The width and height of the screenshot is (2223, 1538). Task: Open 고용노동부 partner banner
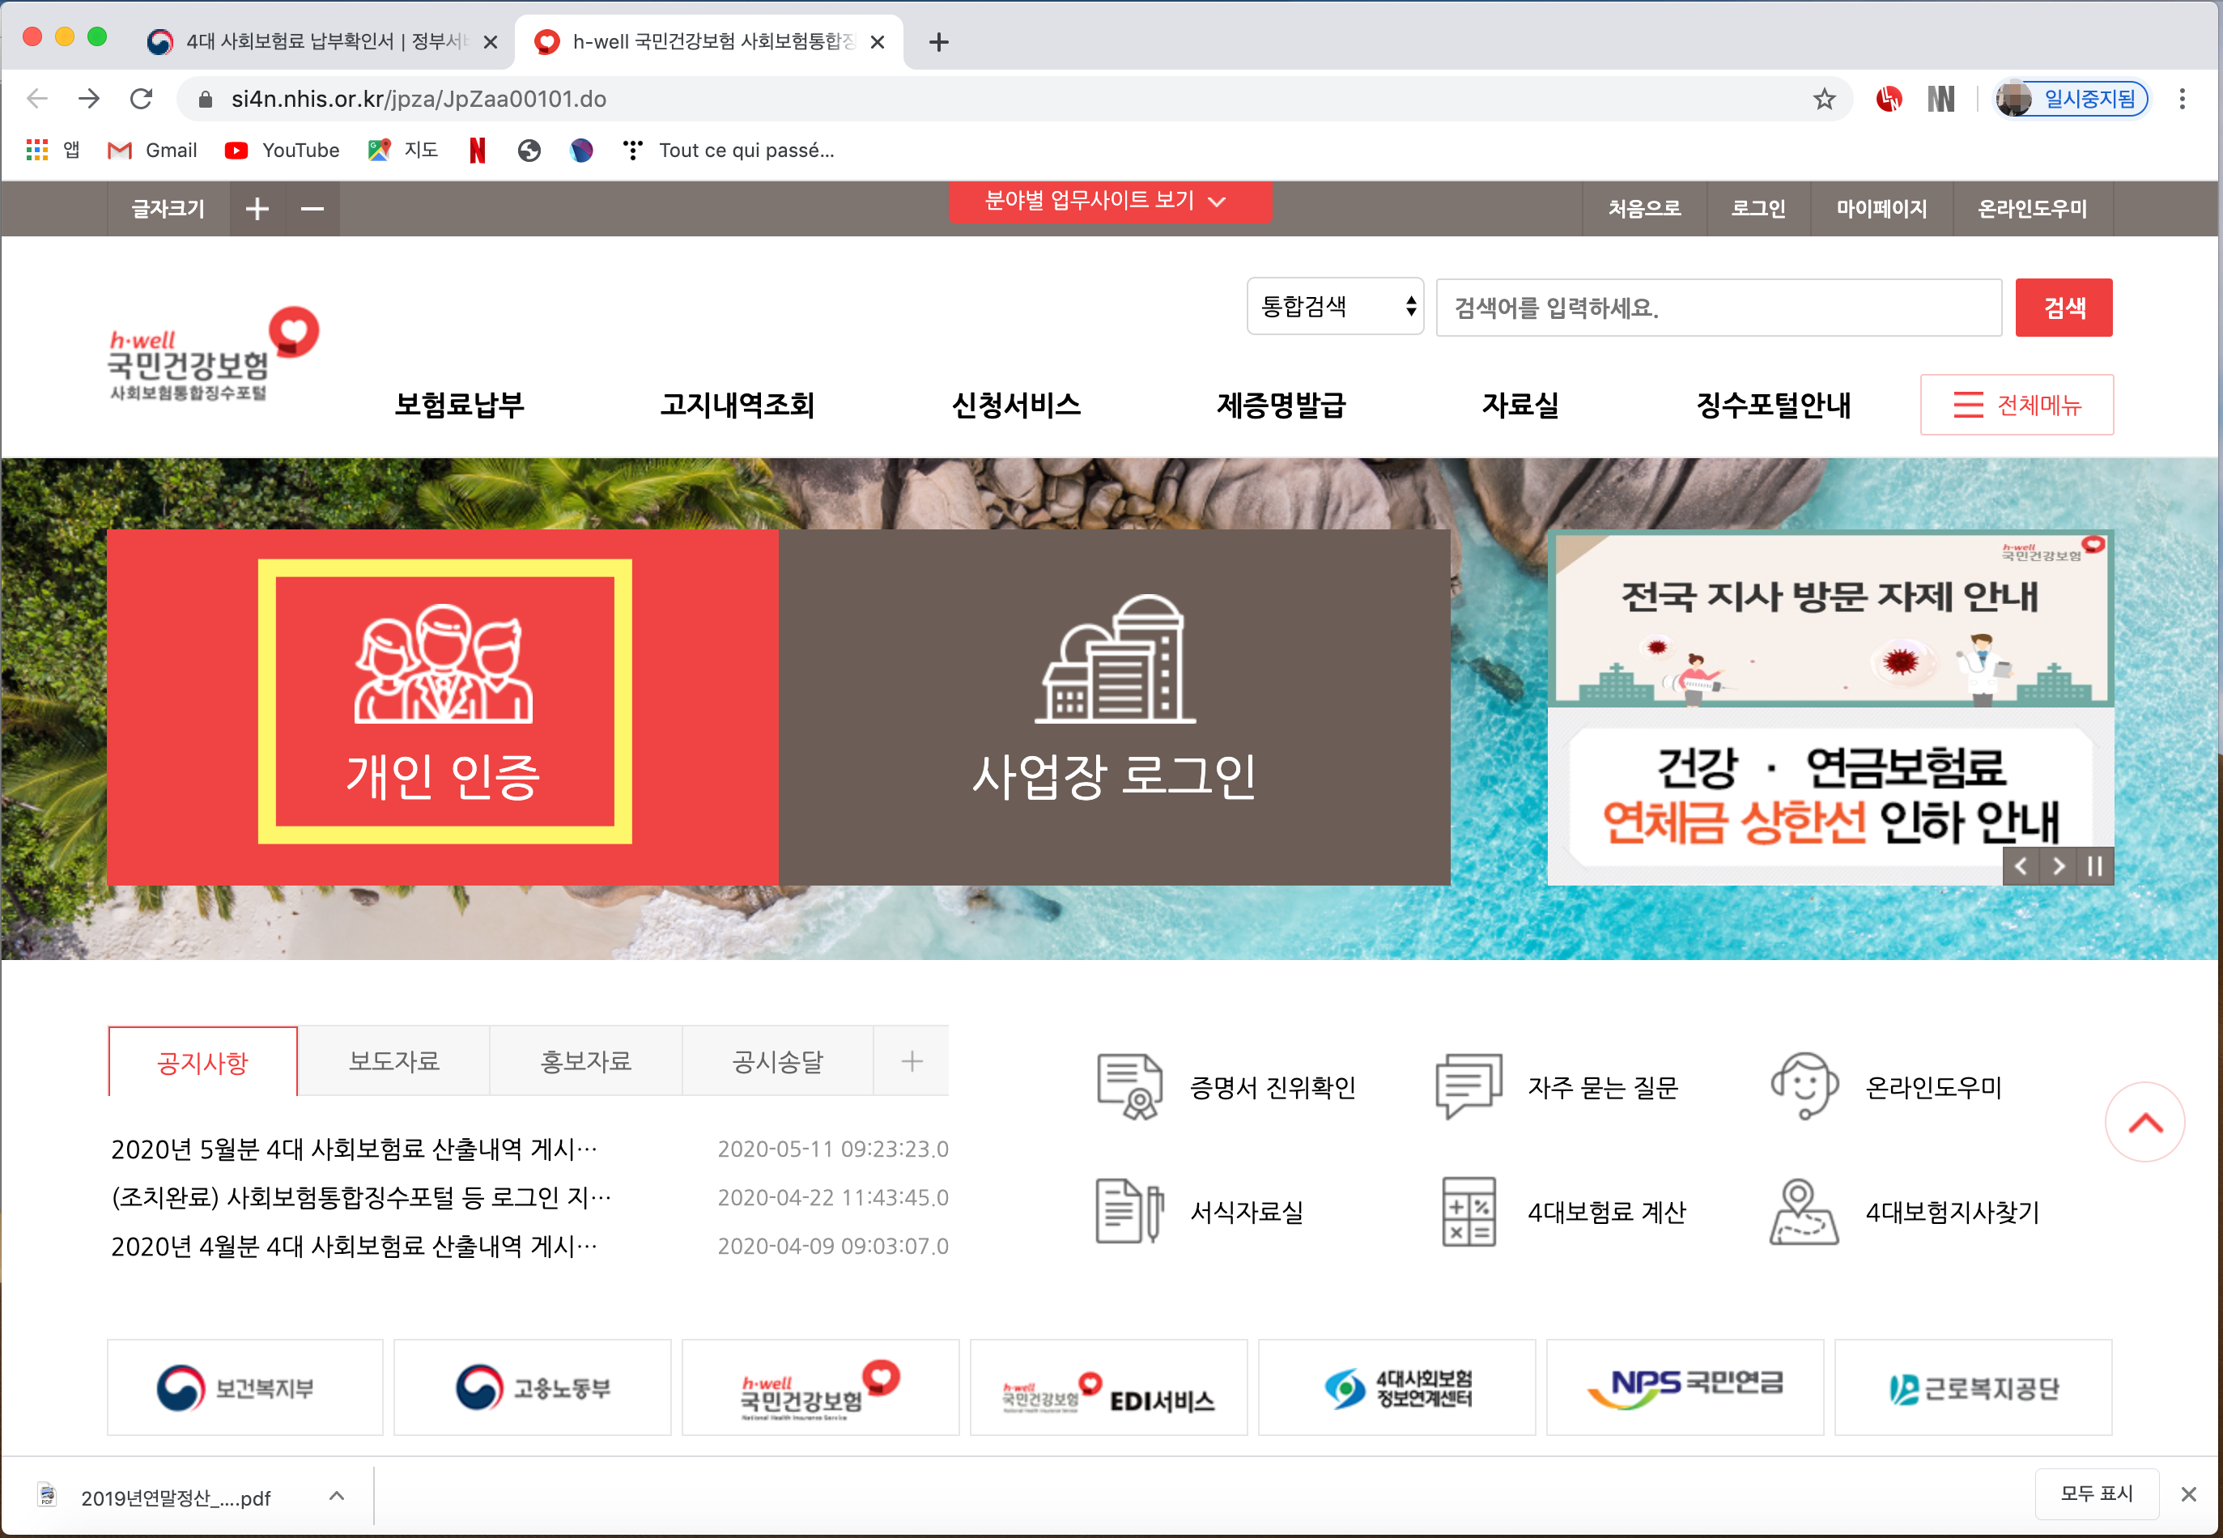tap(532, 1387)
